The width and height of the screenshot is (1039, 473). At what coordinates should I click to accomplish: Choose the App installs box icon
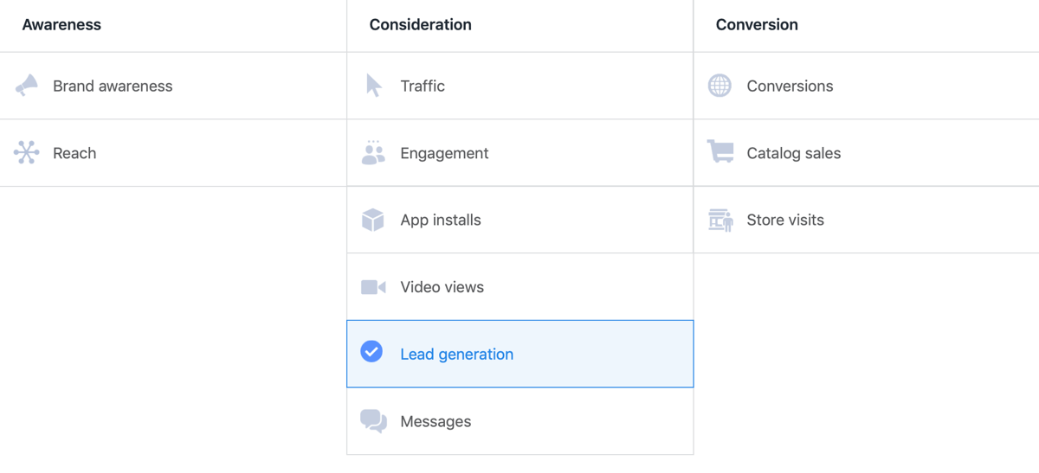click(x=373, y=220)
